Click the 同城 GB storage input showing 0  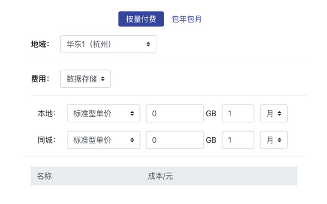(175, 140)
